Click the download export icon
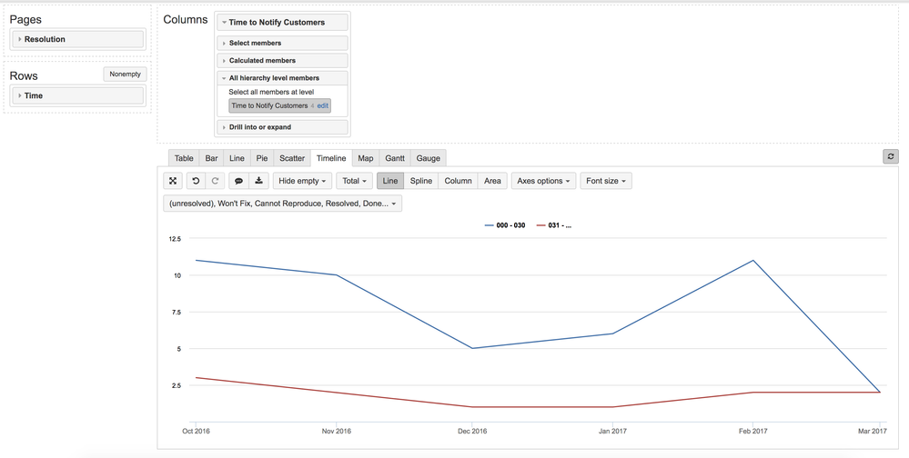This screenshot has width=909, height=458. pyautogui.click(x=258, y=181)
